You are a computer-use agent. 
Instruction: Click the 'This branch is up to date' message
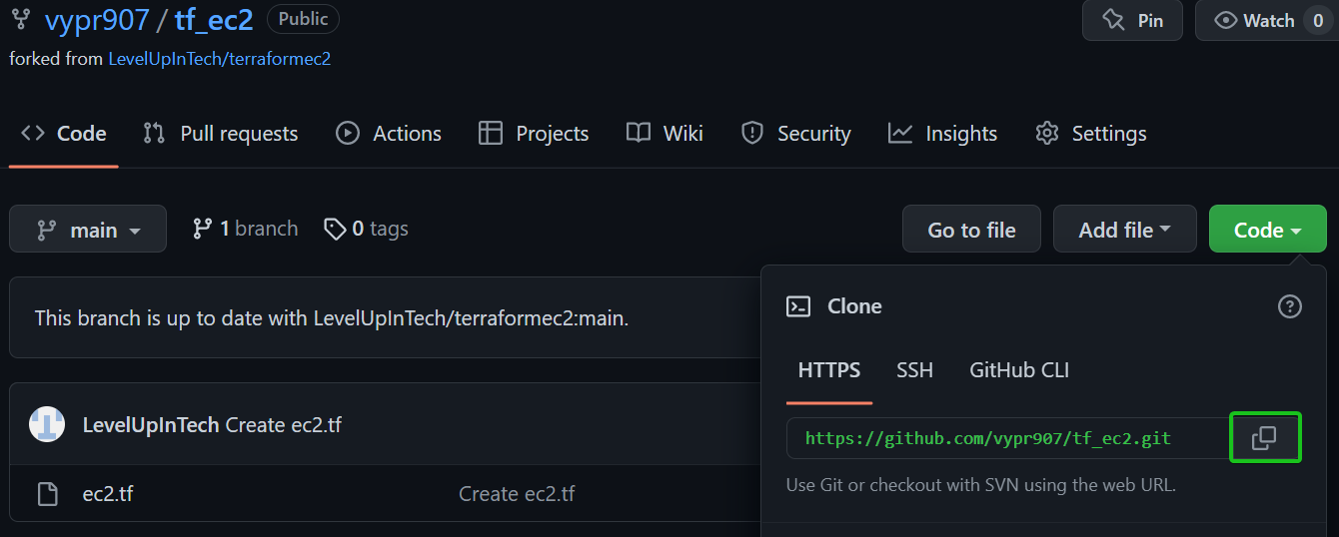(332, 319)
